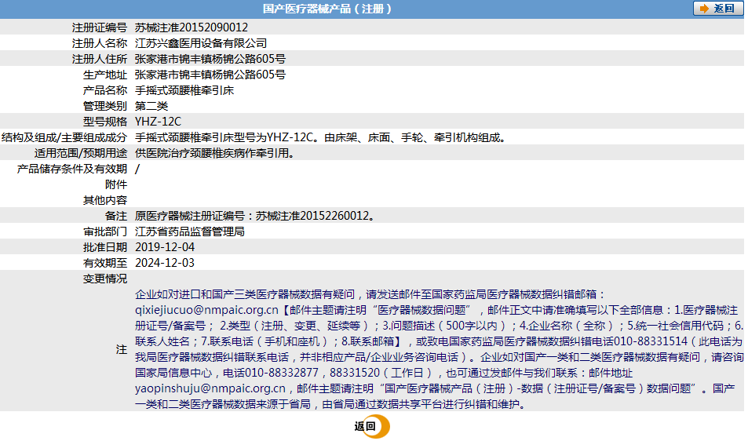Click registrant name 江苏兴鑫医用设备有限公司

(x=201, y=43)
